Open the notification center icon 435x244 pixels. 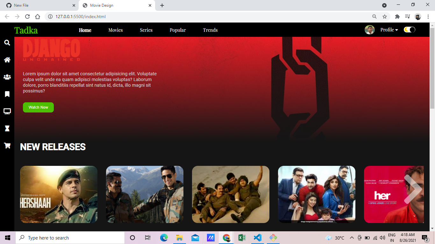click(x=425, y=238)
